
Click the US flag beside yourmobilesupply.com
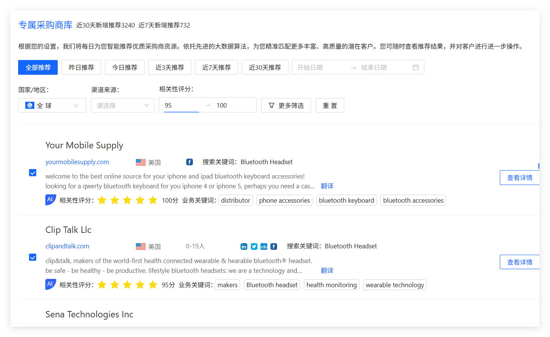tap(141, 162)
